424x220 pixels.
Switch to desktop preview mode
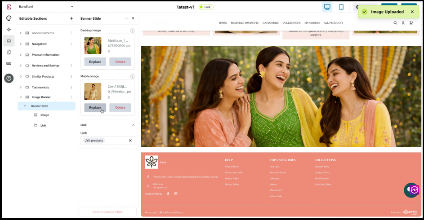tap(327, 7)
